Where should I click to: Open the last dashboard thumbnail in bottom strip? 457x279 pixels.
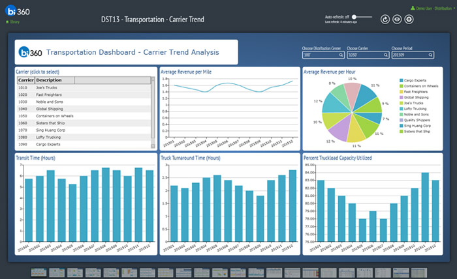[x=419, y=272]
